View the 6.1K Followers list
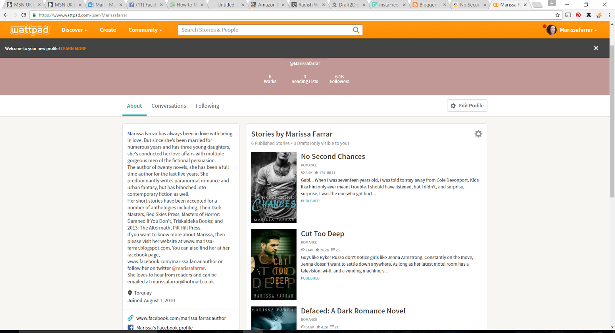This screenshot has height=333, width=615. 339,79
